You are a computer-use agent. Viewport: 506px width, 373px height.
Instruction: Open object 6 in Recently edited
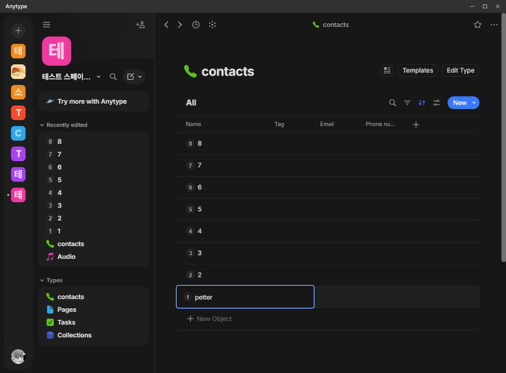[93, 167]
